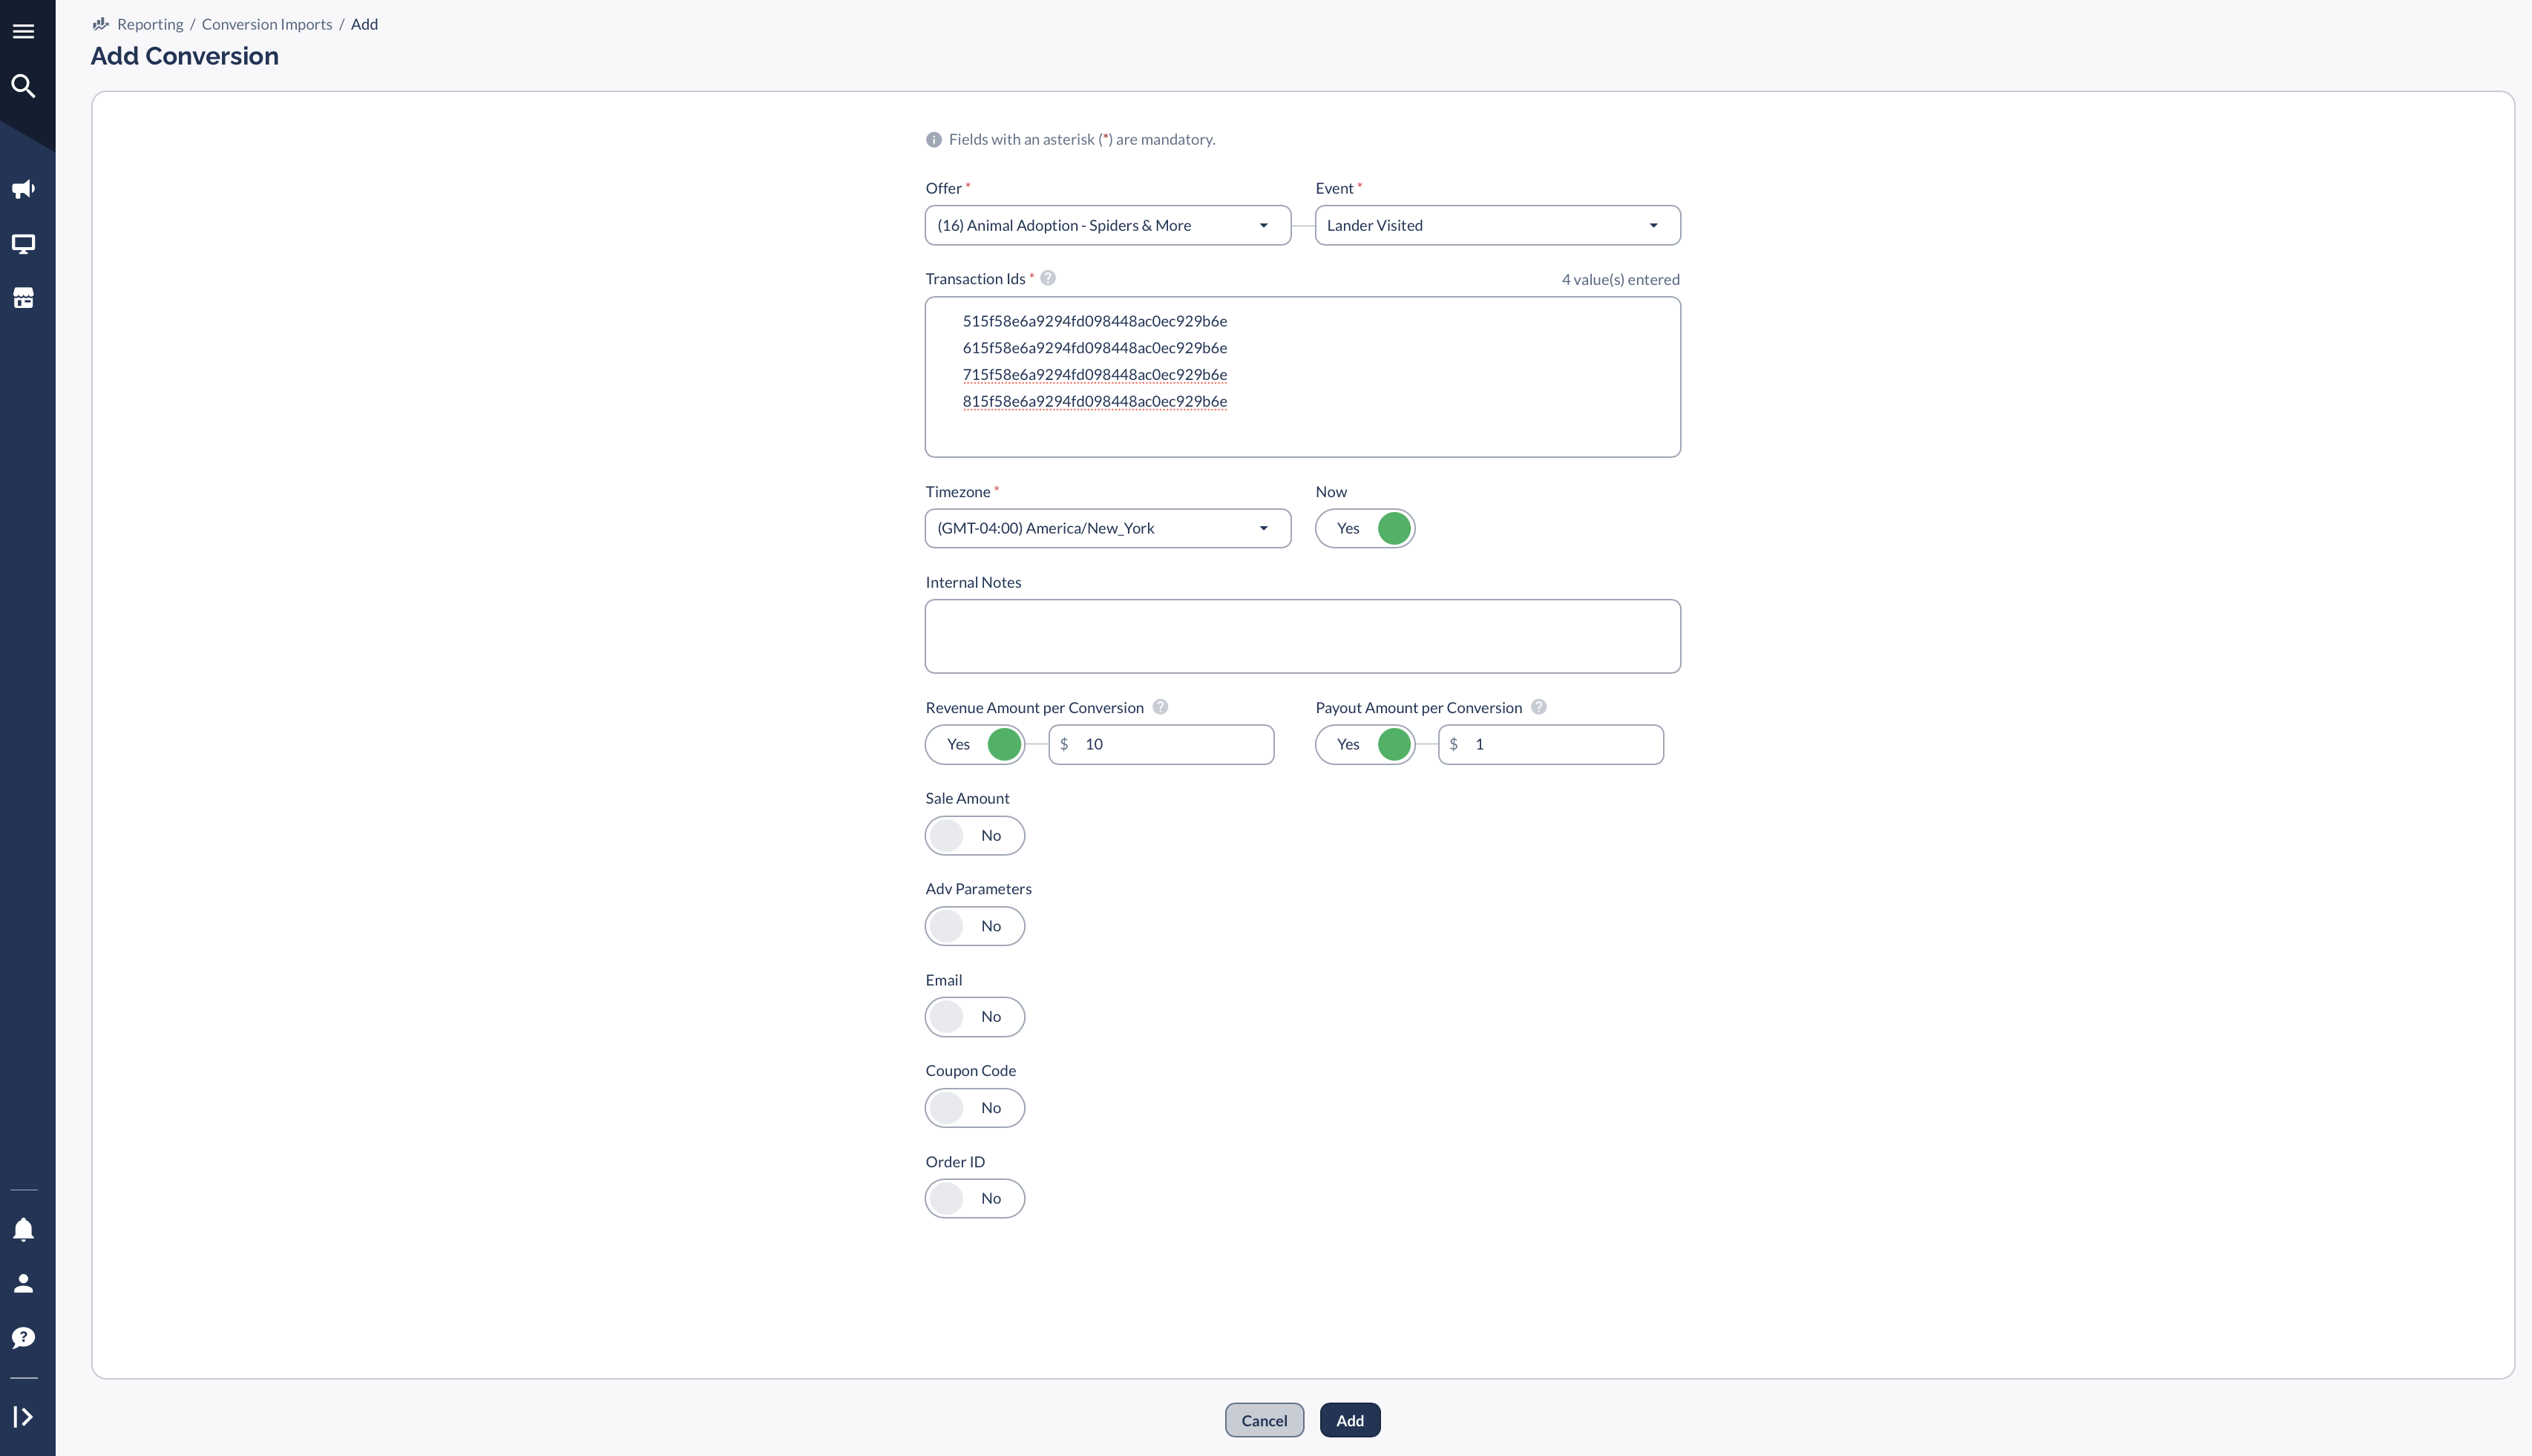This screenshot has height=1456, width=2532.
Task: Click transaction ID starting with 515f58
Action: (x=1095, y=321)
